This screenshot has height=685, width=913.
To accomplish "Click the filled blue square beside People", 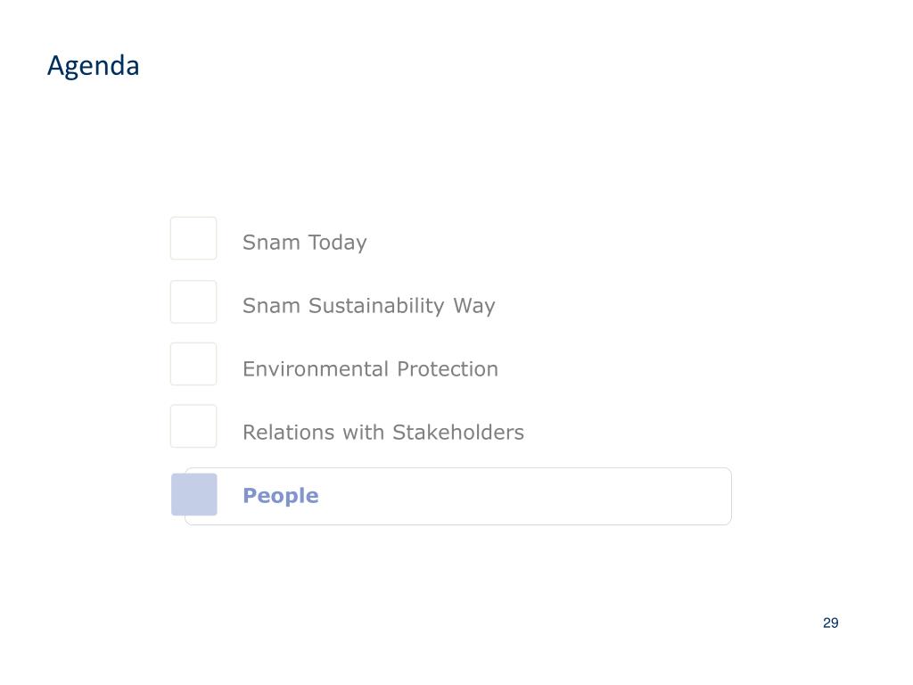I will [193, 494].
